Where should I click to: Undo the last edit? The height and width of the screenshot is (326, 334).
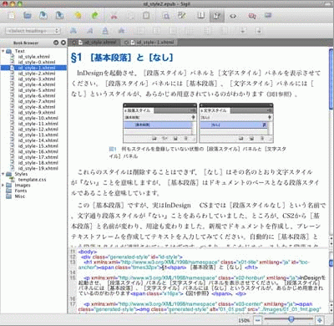pos(78,16)
